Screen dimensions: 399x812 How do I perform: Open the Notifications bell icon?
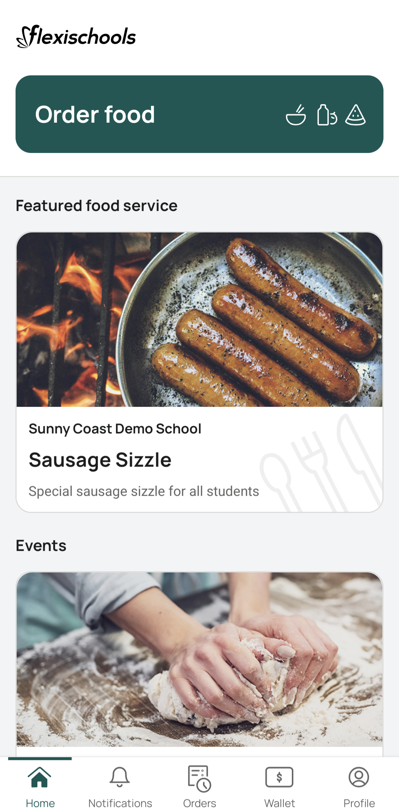(120, 777)
